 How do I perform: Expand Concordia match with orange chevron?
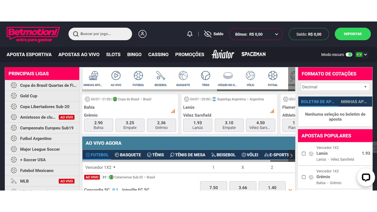click(x=290, y=190)
